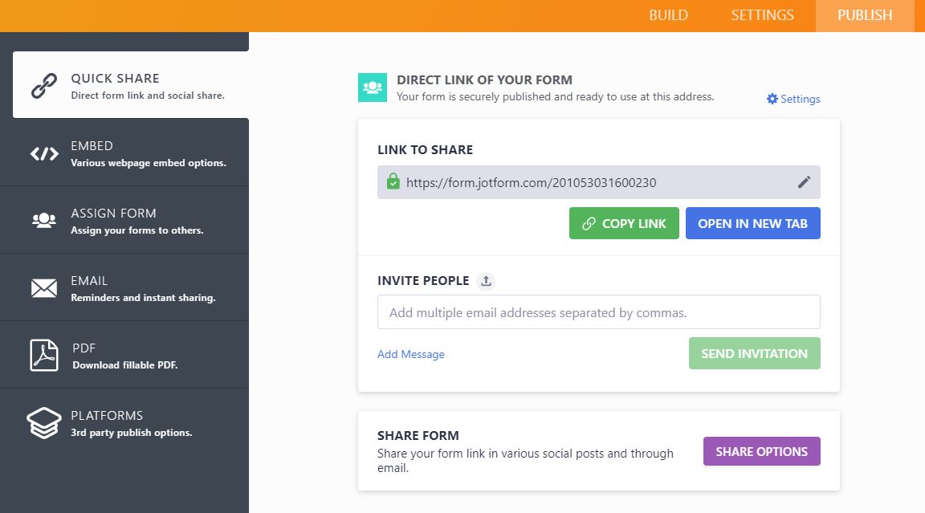The image size is (925, 513).
Task: Open the Email reminders section
Action: pyautogui.click(x=124, y=287)
